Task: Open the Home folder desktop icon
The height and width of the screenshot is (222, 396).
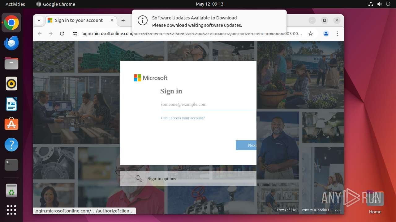Action: point(375,203)
